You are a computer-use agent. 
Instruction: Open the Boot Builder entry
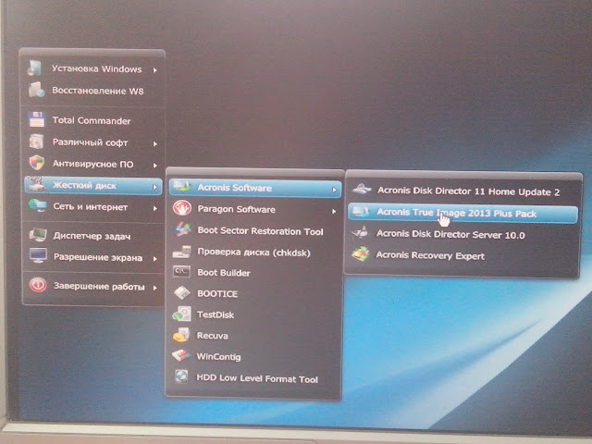[255, 273]
